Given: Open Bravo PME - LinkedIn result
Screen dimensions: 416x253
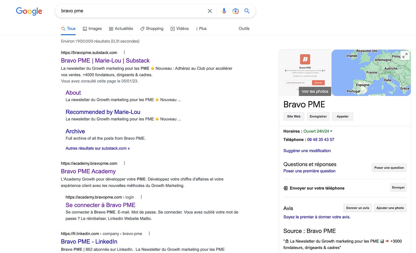Looking at the screenshot, I should point(89,242).
